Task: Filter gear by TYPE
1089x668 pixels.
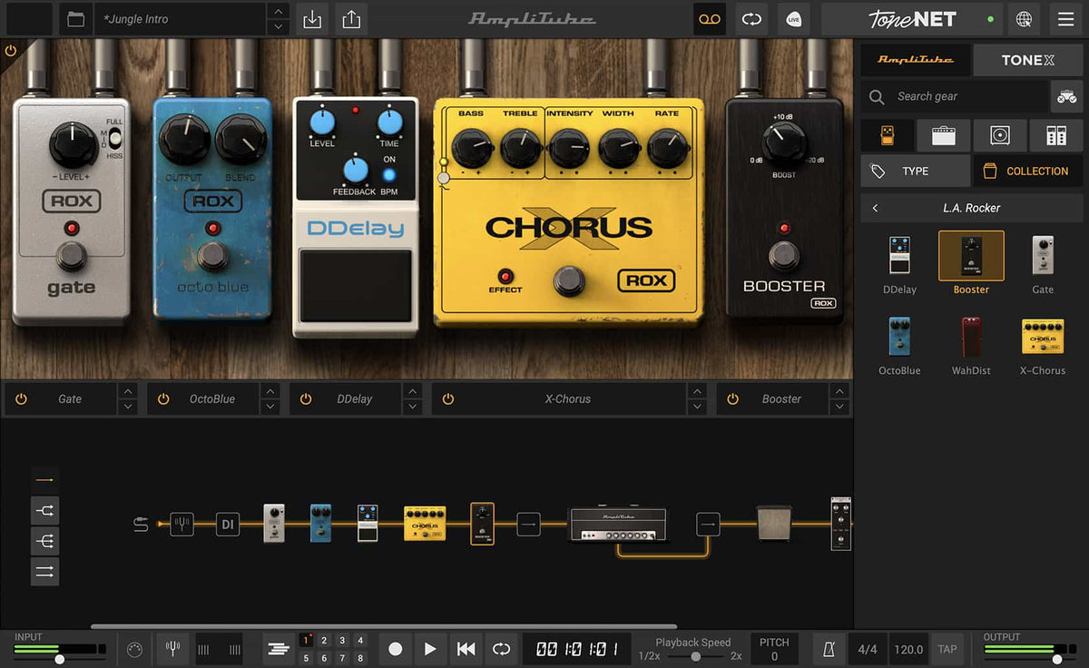Action: click(916, 171)
